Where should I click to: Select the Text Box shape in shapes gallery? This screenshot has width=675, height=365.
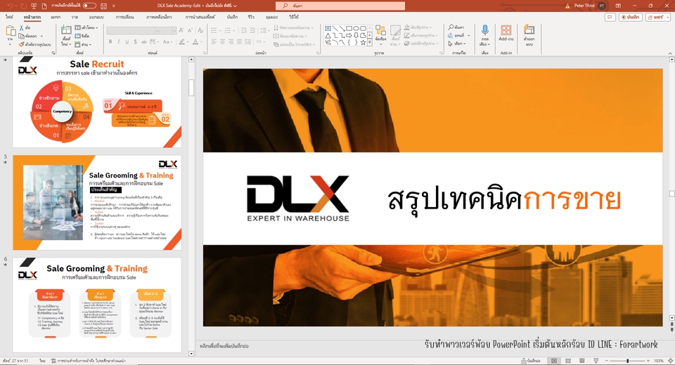(328, 28)
